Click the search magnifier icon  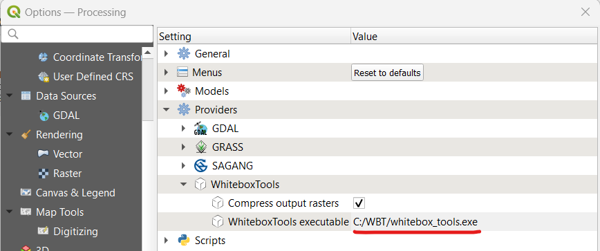click(x=13, y=34)
